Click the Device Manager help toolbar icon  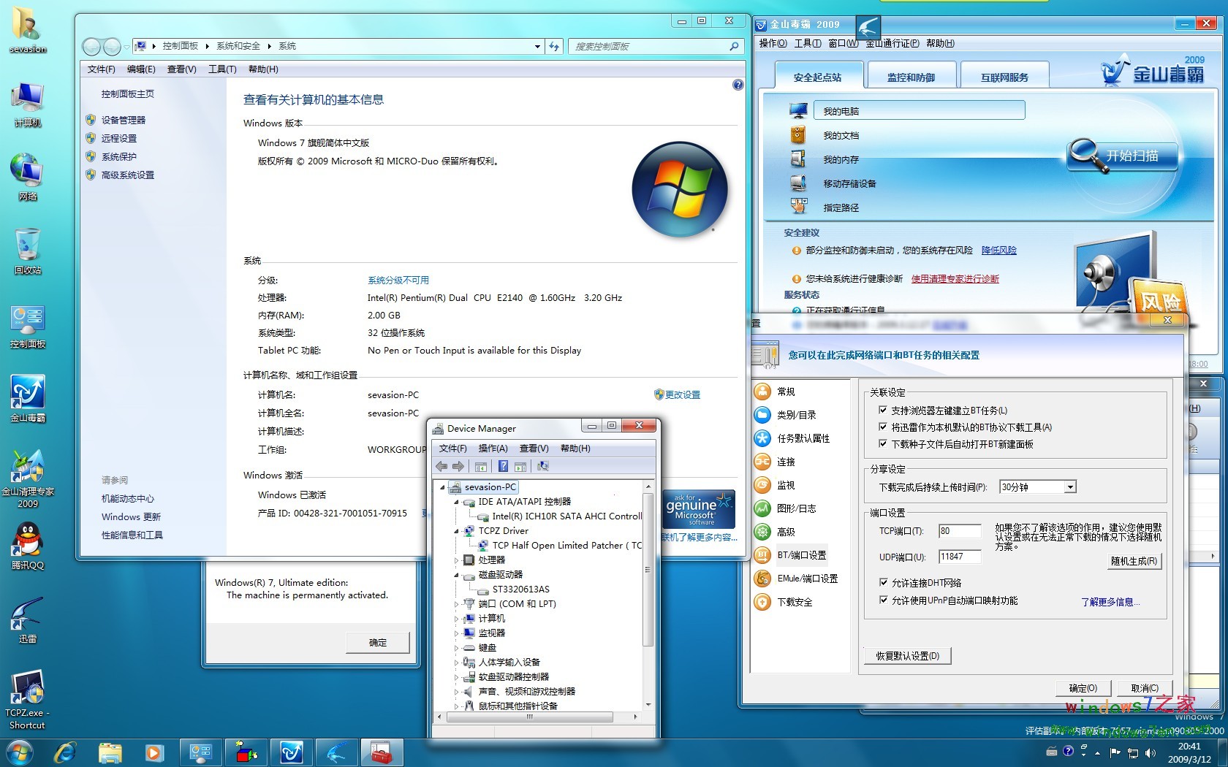click(503, 466)
